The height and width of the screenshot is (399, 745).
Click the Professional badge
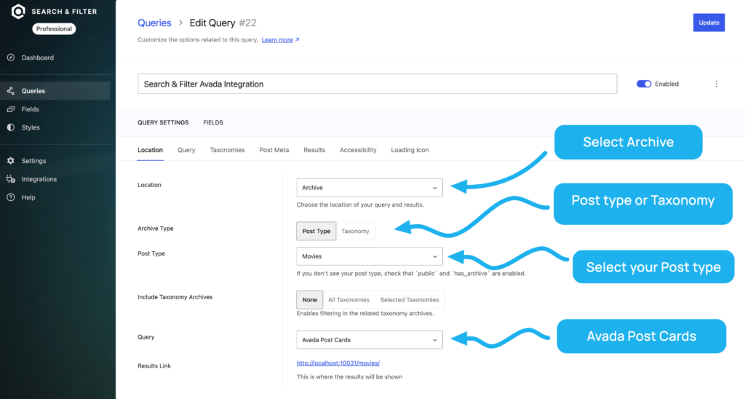(54, 29)
